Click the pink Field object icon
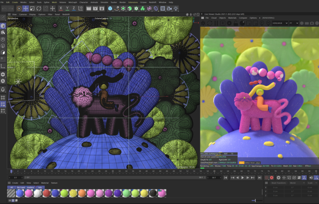This screenshot has width=319, height=204. pyautogui.click(x=149, y=9)
